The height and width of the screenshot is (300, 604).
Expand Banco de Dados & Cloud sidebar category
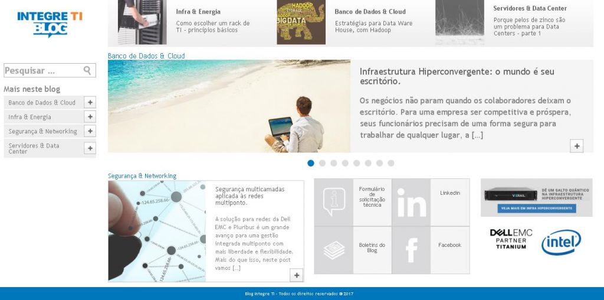[x=90, y=103]
